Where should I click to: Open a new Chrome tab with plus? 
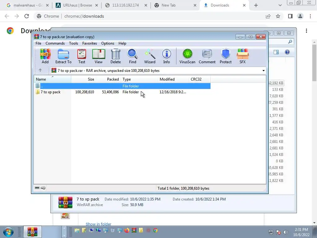click(x=256, y=5)
